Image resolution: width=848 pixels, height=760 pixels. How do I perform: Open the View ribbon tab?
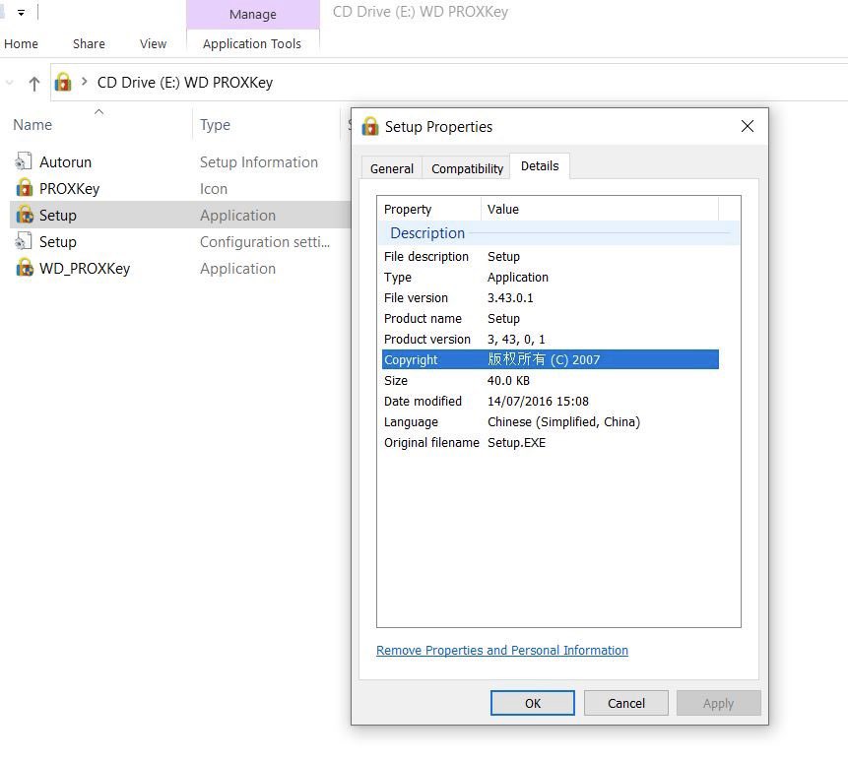tap(153, 43)
